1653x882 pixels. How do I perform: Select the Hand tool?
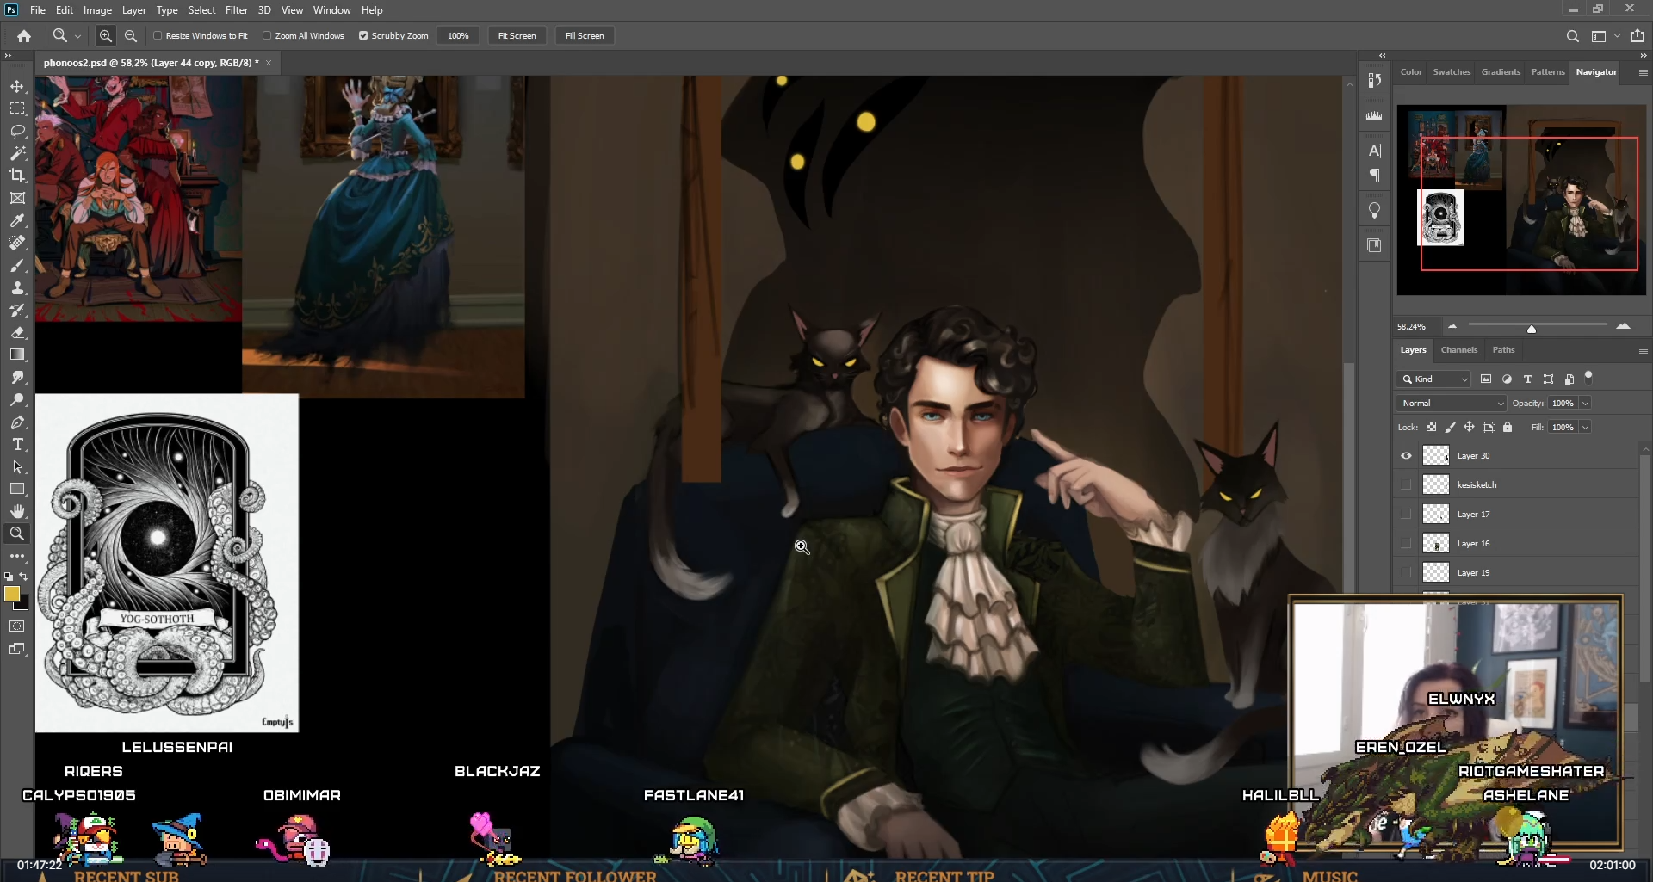tap(17, 511)
